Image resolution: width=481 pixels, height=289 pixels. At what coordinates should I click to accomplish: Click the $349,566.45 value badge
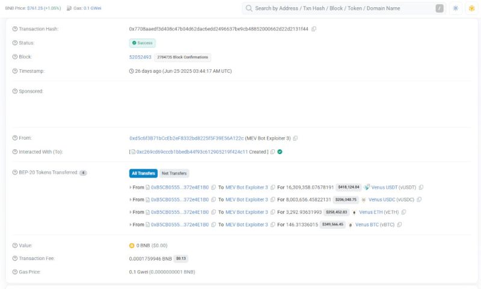[x=332, y=225]
